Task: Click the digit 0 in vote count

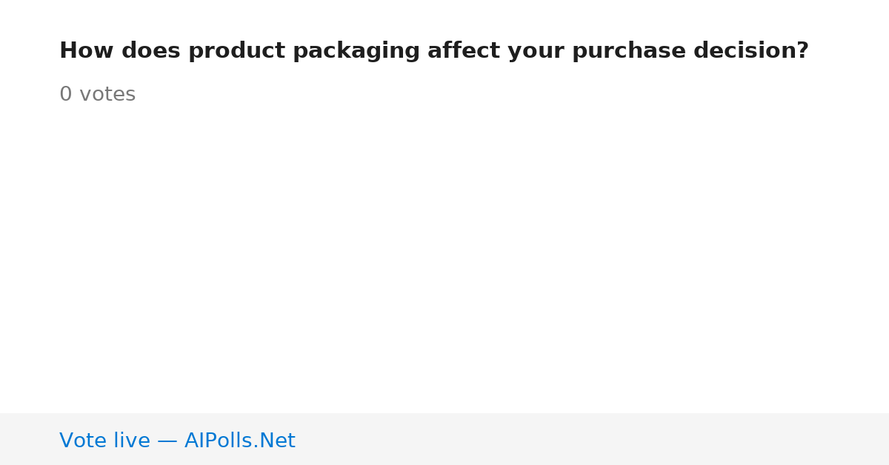Action: (x=66, y=95)
